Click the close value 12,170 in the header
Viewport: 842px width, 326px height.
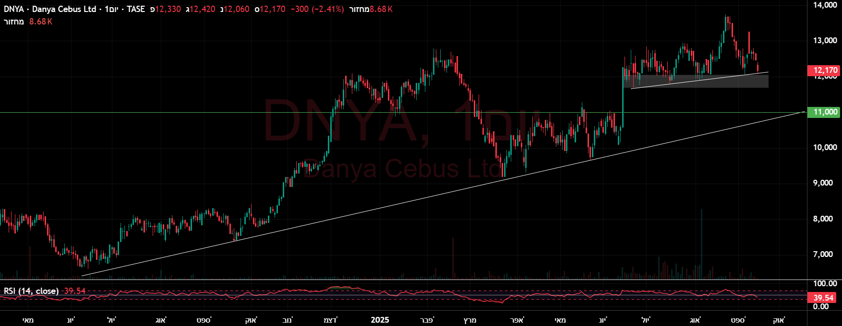click(x=272, y=9)
